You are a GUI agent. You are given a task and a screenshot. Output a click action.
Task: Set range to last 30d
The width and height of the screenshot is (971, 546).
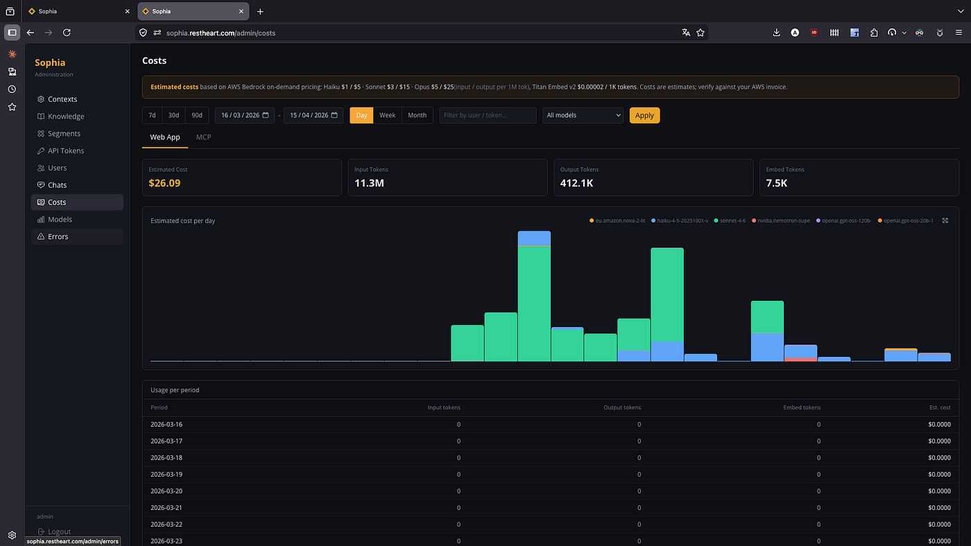[173, 115]
